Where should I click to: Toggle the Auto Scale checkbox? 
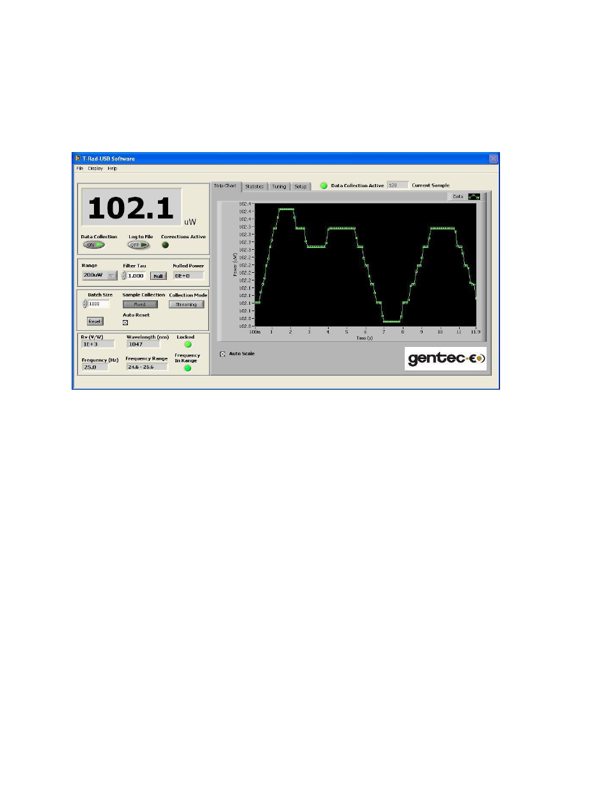point(223,354)
